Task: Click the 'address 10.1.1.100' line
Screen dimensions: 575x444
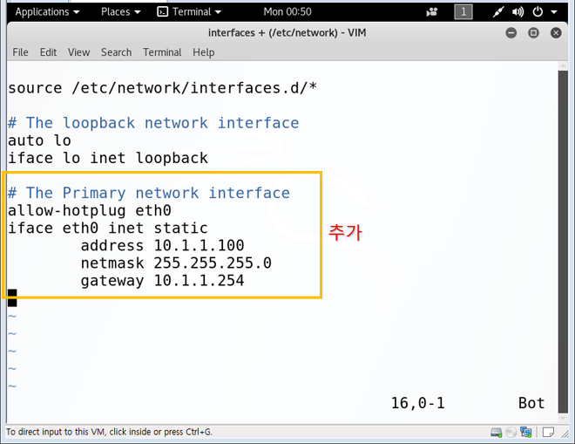Action: [x=162, y=245]
